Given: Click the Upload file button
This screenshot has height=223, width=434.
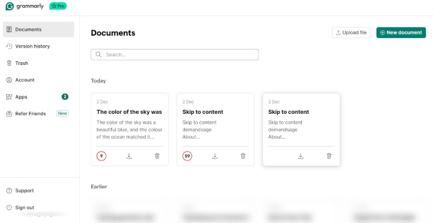Looking at the screenshot, I should coord(351,32).
